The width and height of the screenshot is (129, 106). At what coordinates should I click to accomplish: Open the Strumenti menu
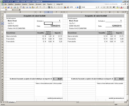38,4
